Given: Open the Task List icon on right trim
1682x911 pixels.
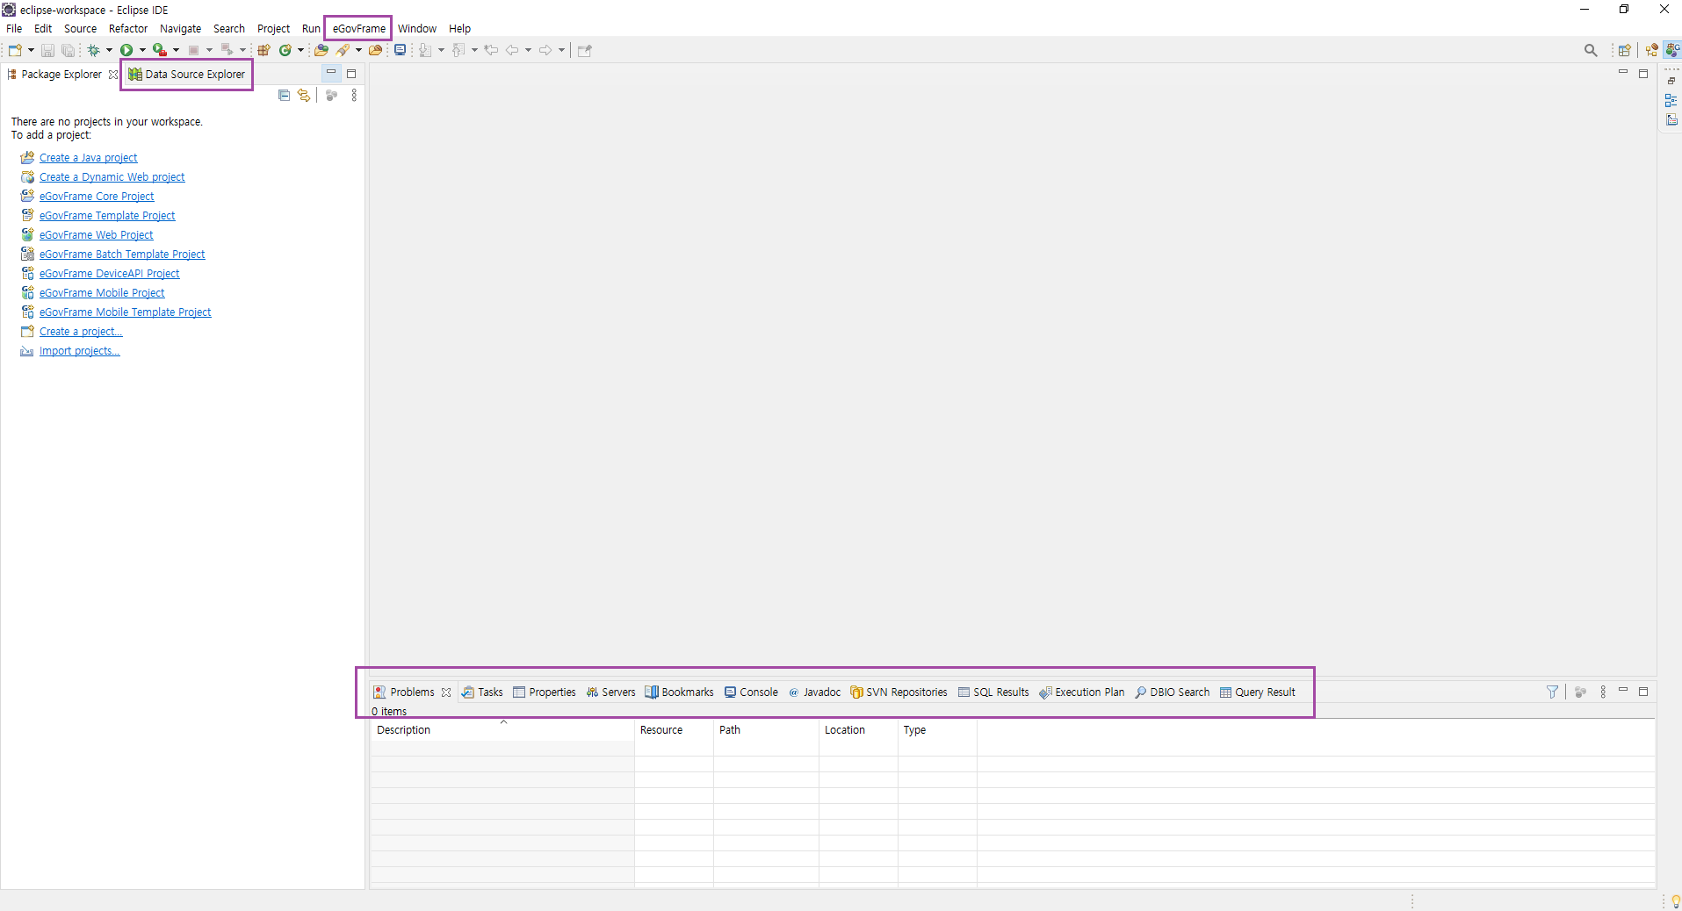Looking at the screenshot, I should [1671, 120].
